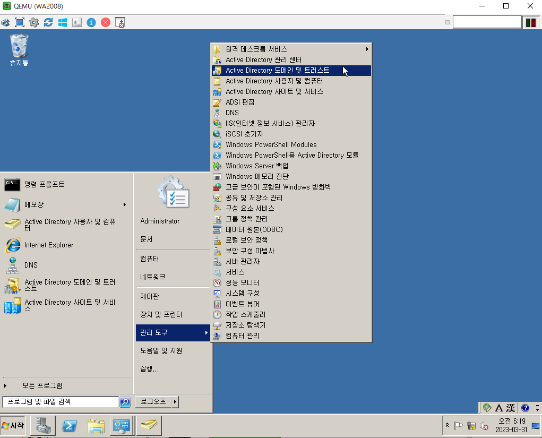
Task: Click the red disconnect icon in QEMU toolbar
Action: click(106, 22)
